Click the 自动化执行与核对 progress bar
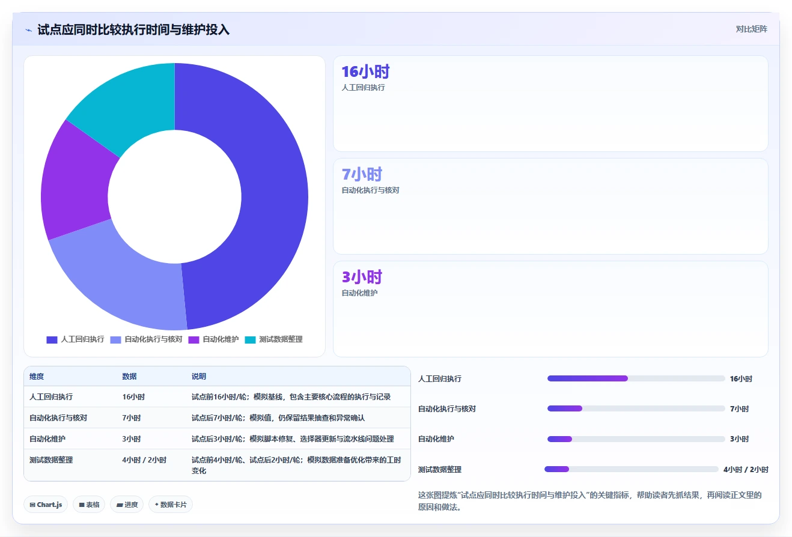This screenshot has height=537, width=792. point(636,408)
